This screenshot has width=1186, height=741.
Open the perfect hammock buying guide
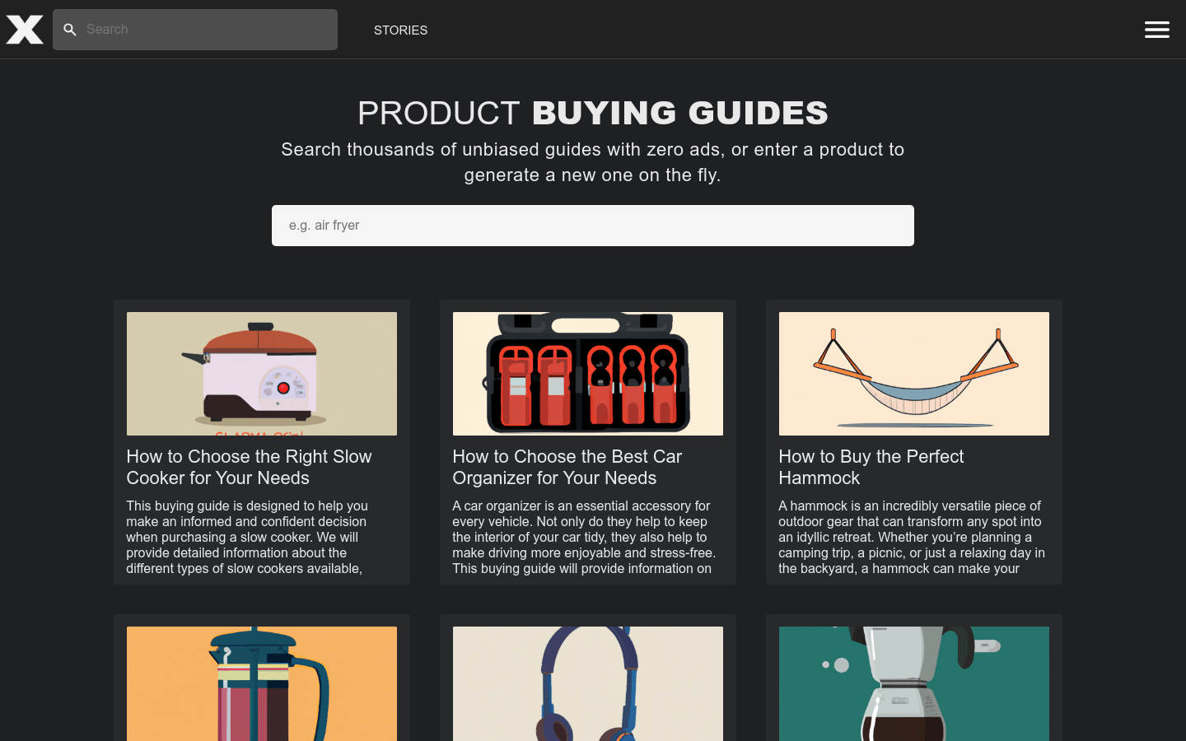(871, 467)
